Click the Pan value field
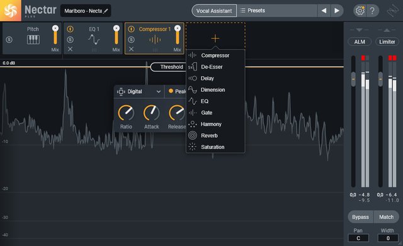Image resolution: width=403 pixels, height=246 pixels. [358, 238]
